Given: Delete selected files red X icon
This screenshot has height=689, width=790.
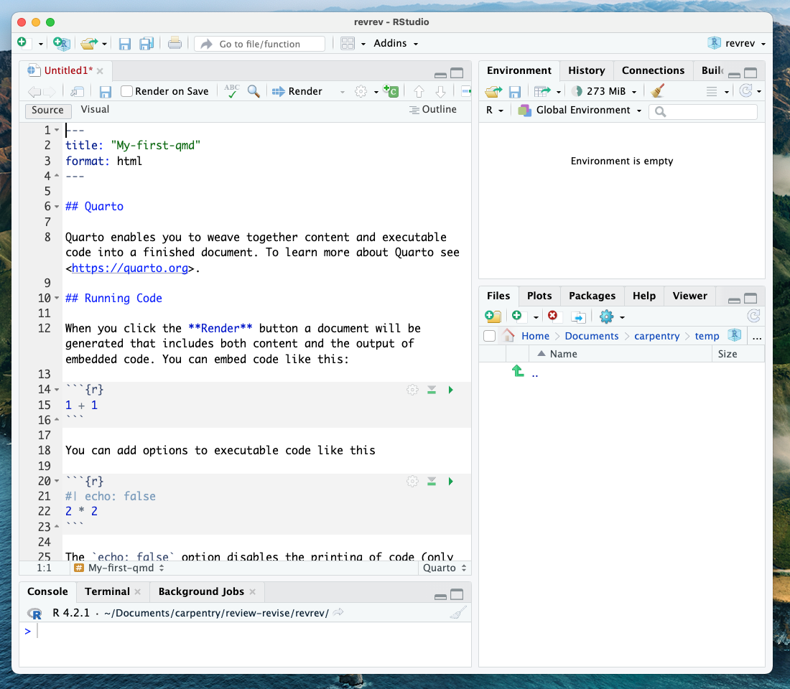Looking at the screenshot, I should [x=553, y=316].
